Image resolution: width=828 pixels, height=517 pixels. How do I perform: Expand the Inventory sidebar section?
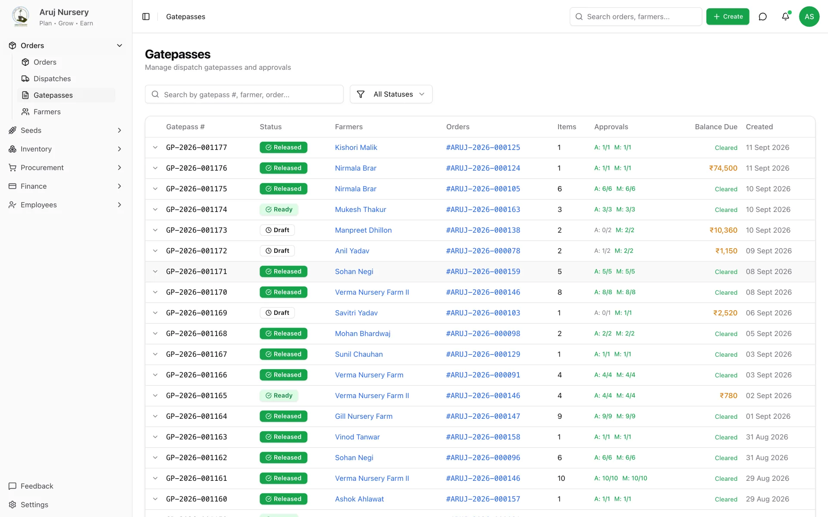click(119, 149)
